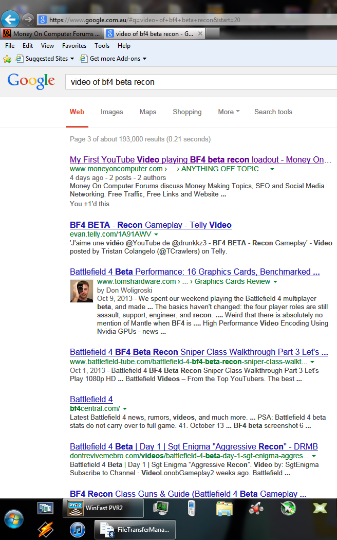
Task: Open a new blank browser tab
Action: click(x=213, y=33)
